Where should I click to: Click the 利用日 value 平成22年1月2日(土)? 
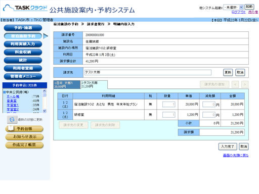point(100,55)
